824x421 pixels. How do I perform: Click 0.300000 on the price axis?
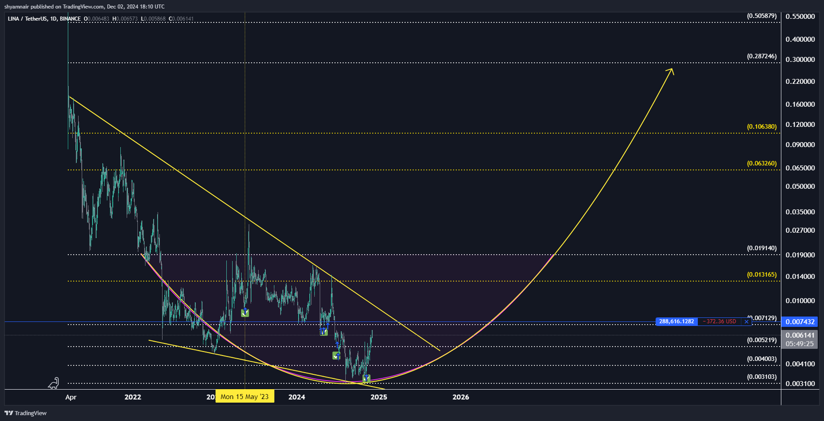pos(800,59)
